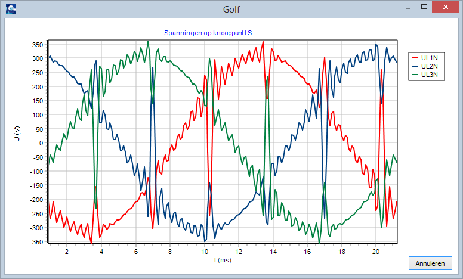
Task: Maximize the Golf window
Action: pyautogui.click(x=424, y=7)
